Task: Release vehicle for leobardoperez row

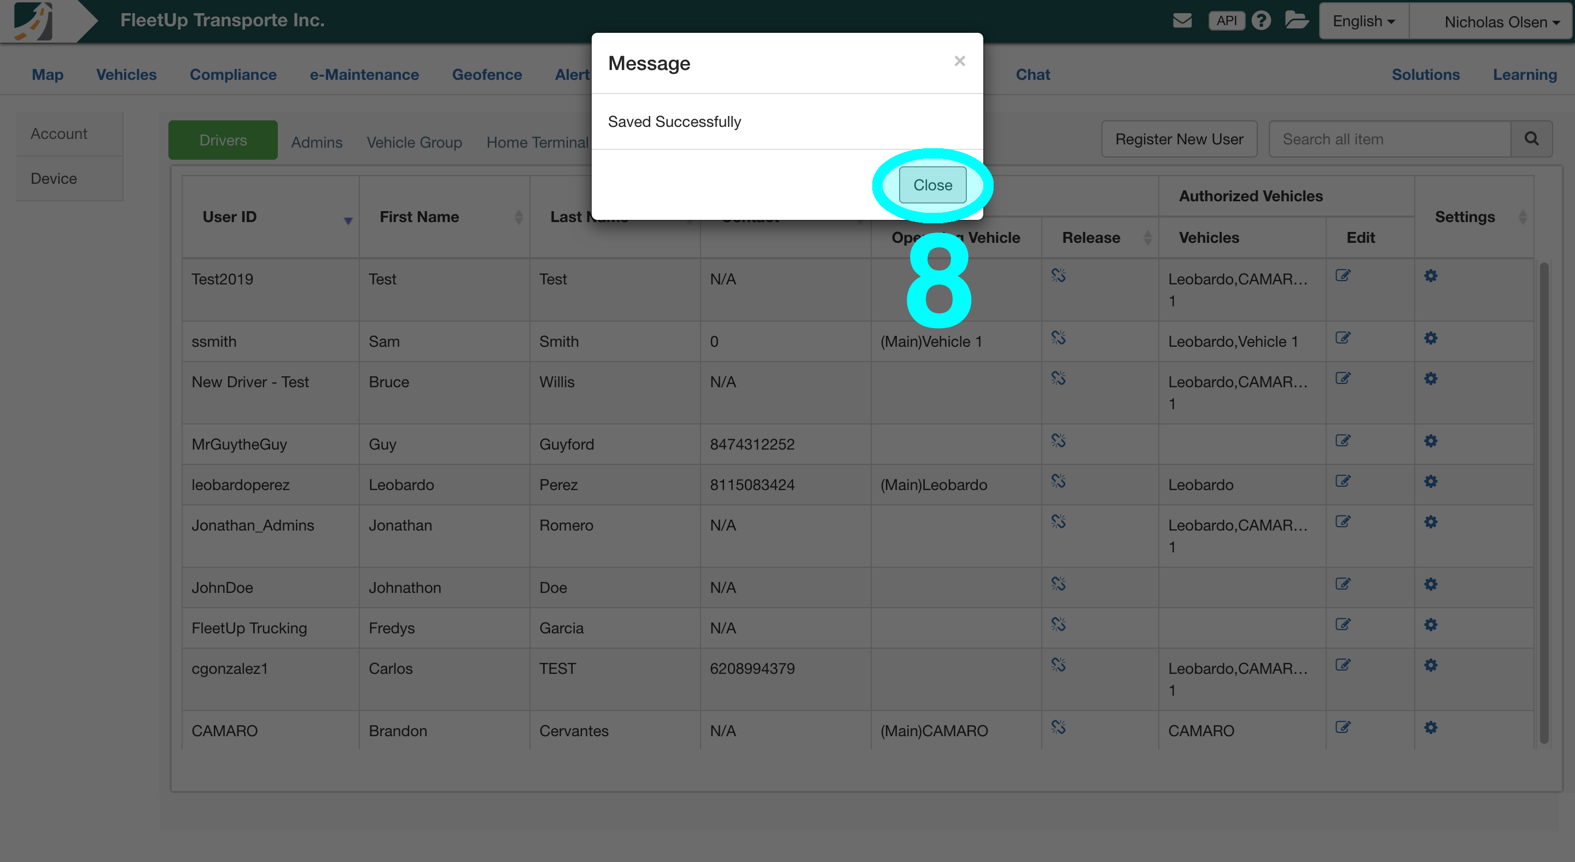Action: tap(1058, 481)
